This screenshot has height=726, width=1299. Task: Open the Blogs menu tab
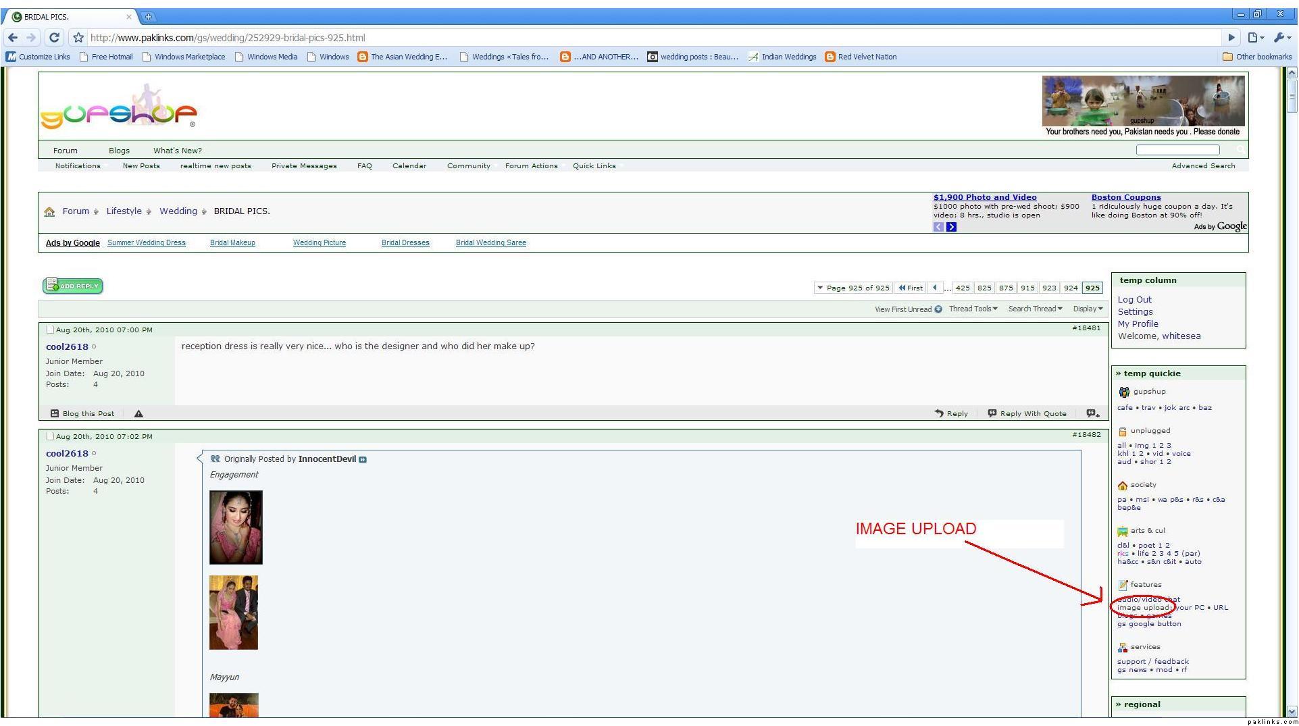(119, 151)
